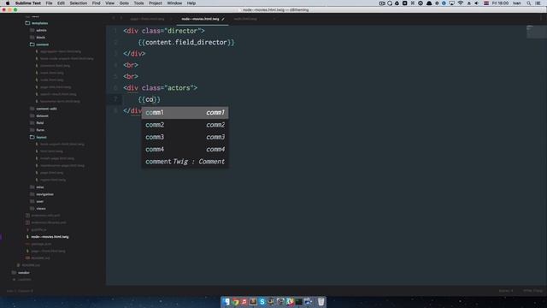The height and width of the screenshot is (308, 547).
Task: Place cursor inside {{co}} on line 7
Action: (150, 99)
